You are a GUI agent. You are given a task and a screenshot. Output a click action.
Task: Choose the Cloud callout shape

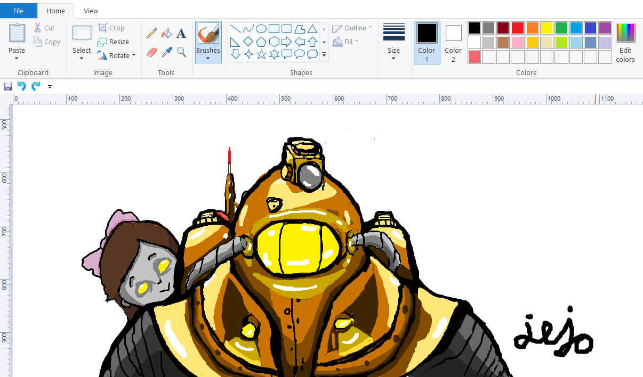(x=312, y=54)
